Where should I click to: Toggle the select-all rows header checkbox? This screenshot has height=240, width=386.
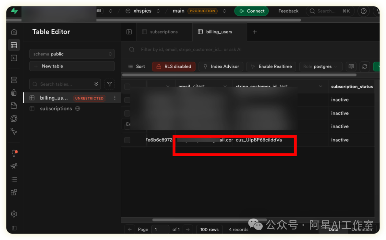127,87
